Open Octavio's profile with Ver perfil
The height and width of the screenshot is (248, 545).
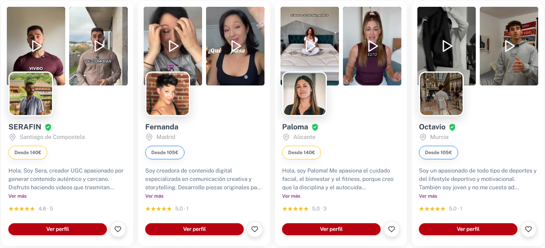pyautogui.click(x=468, y=229)
